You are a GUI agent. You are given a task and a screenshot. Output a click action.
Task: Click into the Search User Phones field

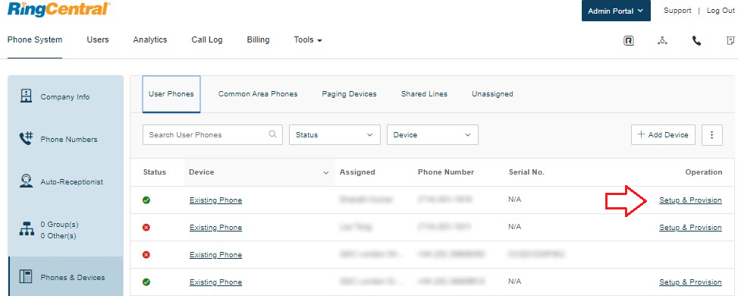pos(212,135)
